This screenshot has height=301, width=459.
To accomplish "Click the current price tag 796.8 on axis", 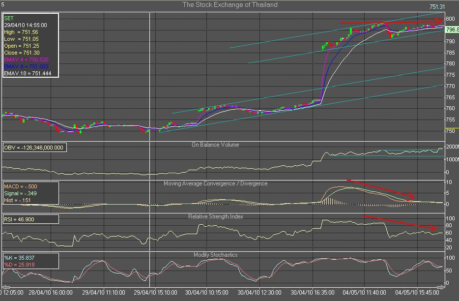I will pyautogui.click(x=452, y=30).
